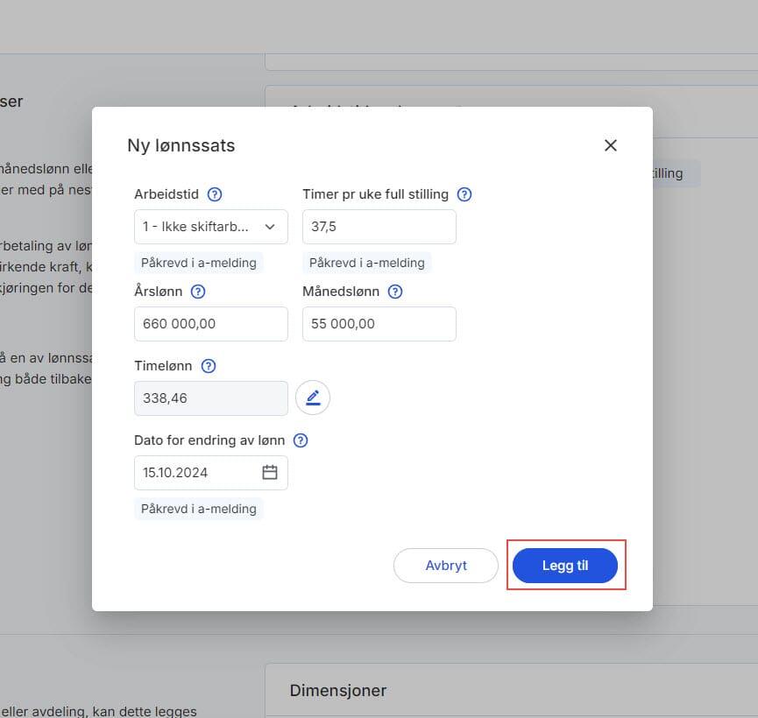Confirm with the Legg til button
The width and height of the screenshot is (758, 718).
coord(565,566)
